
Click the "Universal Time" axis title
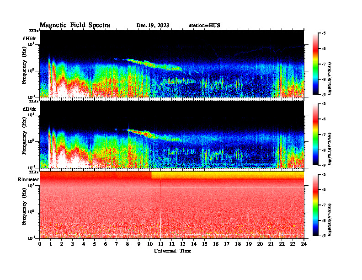click(x=172, y=251)
